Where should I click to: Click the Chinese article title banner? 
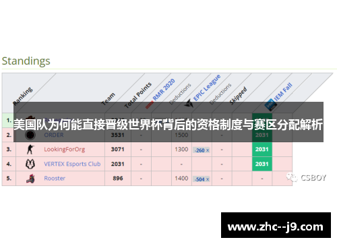click(x=168, y=122)
